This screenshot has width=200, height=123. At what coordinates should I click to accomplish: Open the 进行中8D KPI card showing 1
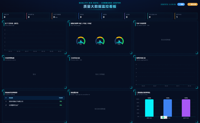click(x=186, y=16)
